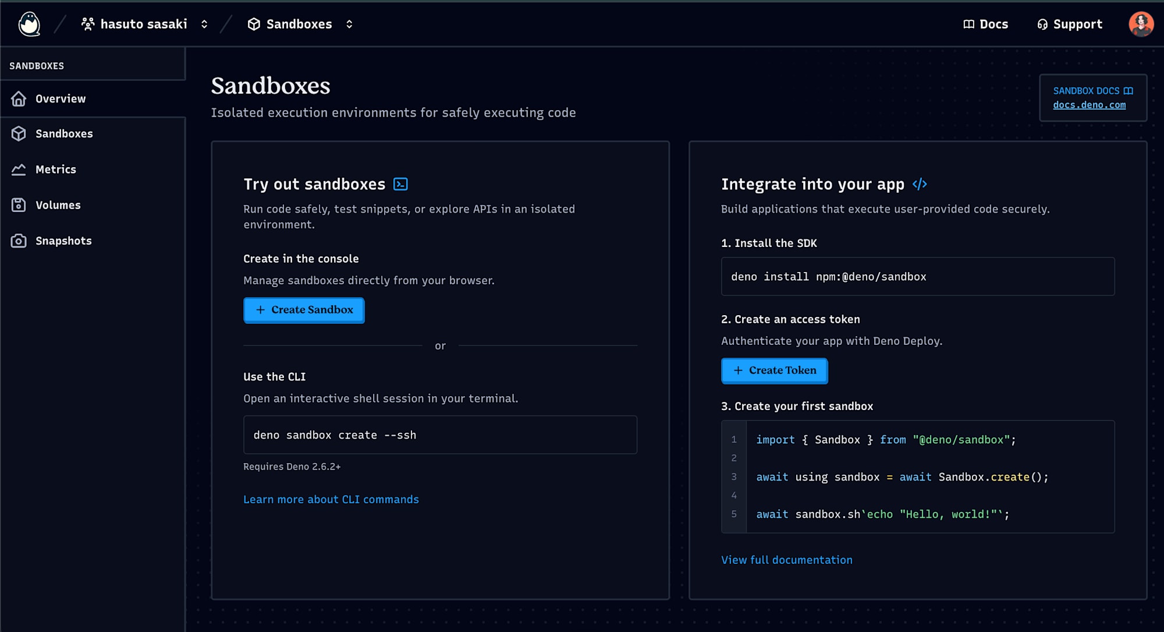1164x632 pixels.
Task: Click the deno sandbox create --ssh command box
Action: coord(440,435)
